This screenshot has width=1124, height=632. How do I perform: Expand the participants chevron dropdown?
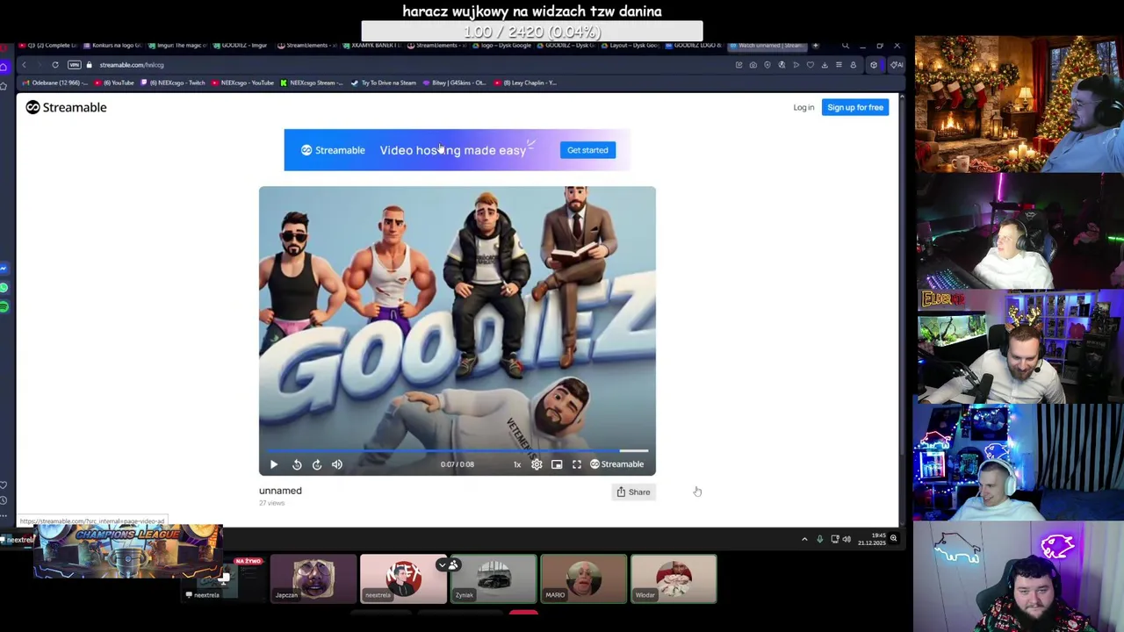point(443,564)
